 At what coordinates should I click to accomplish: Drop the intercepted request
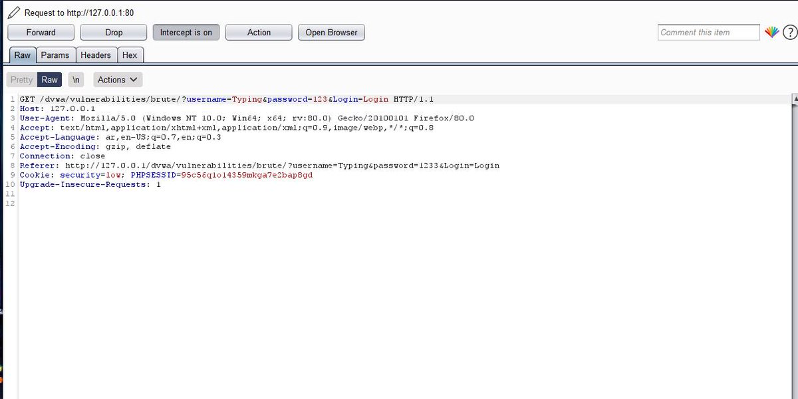(x=114, y=32)
